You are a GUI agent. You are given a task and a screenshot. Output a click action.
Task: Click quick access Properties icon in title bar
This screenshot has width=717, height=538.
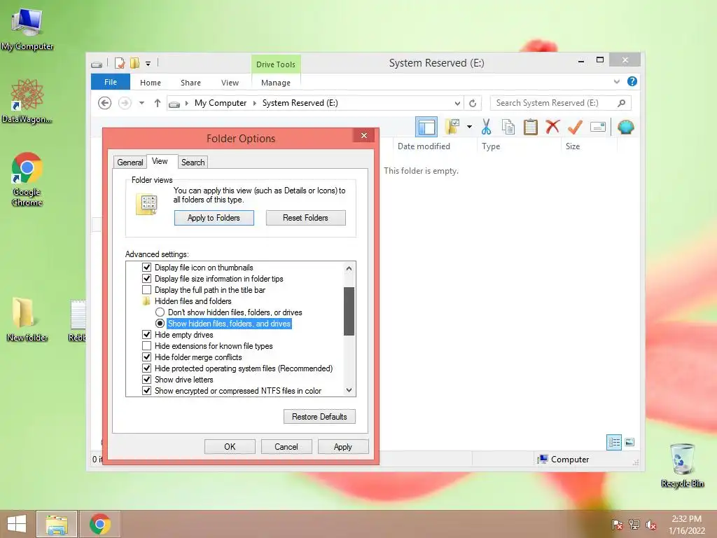tap(120, 63)
